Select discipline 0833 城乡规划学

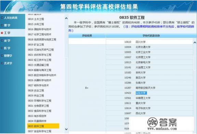pos(37,116)
